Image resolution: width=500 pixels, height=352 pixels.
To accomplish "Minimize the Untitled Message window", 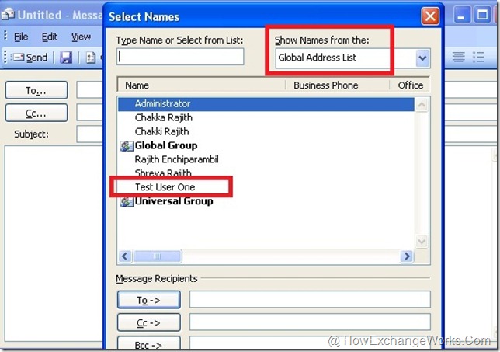I will 461,16.
